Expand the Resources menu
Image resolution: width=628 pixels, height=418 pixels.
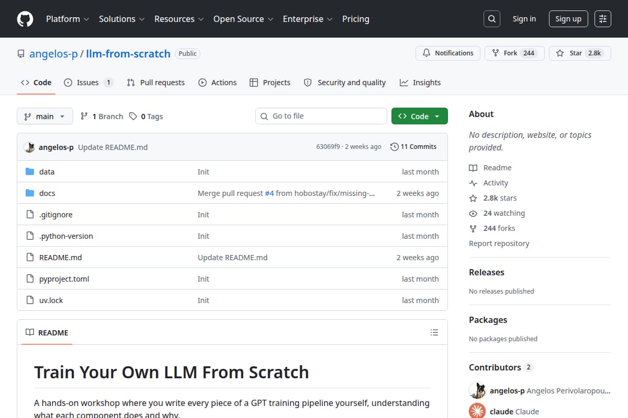(178, 19)
